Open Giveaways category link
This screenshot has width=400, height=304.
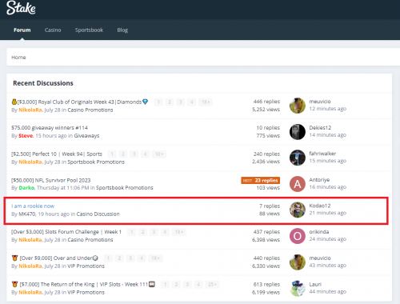point(86,136)
